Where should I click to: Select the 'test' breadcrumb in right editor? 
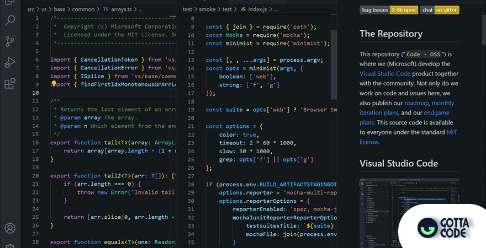[x=187, y=9]
